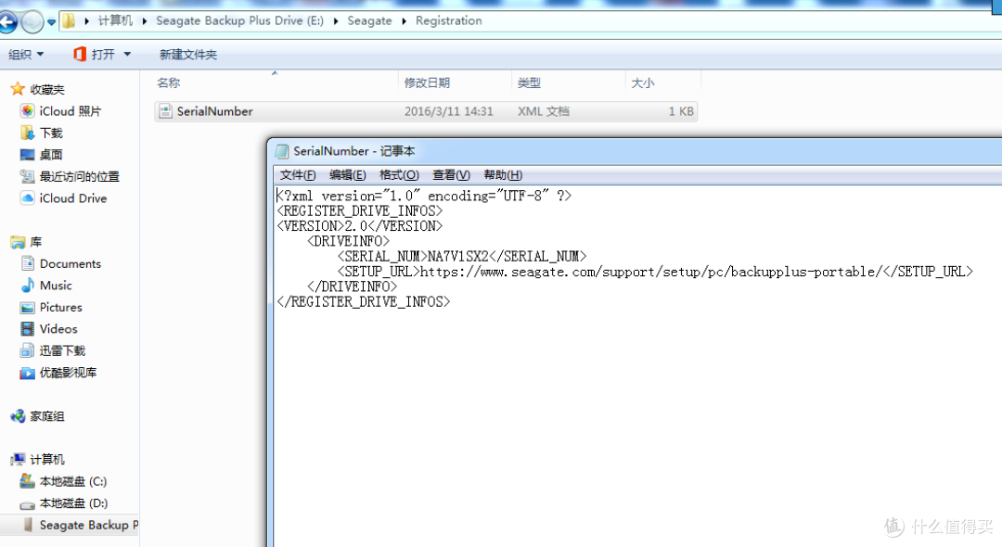The height and width of the screenshot is (547, 1002).
Task: Expand the arrow after Seagate breadcrumb
Action: tap(404, 21)
